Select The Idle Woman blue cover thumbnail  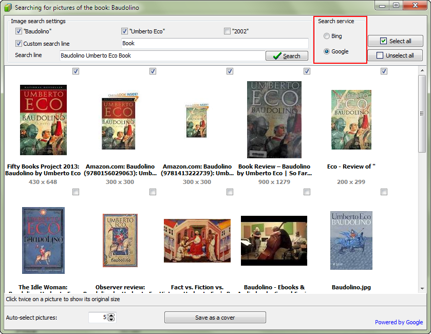click(44, 240)
